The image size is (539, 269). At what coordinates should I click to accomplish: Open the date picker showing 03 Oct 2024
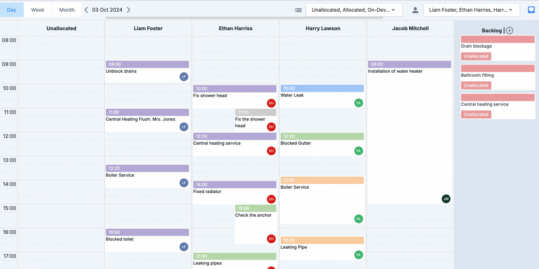[107, 10]
